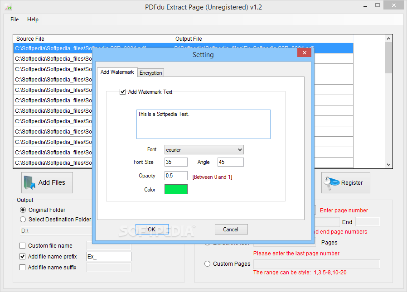407x292 pixels.
Task: Click the file list scrollbar thumb
Action: click(388, 57)
